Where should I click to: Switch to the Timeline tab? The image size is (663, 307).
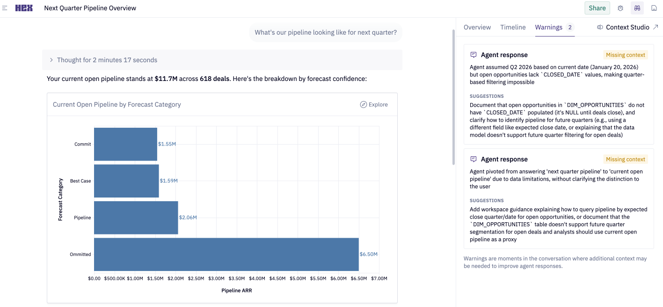513,27
